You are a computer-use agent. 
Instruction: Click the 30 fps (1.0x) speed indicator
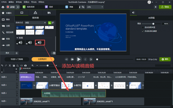pos(153,59)
